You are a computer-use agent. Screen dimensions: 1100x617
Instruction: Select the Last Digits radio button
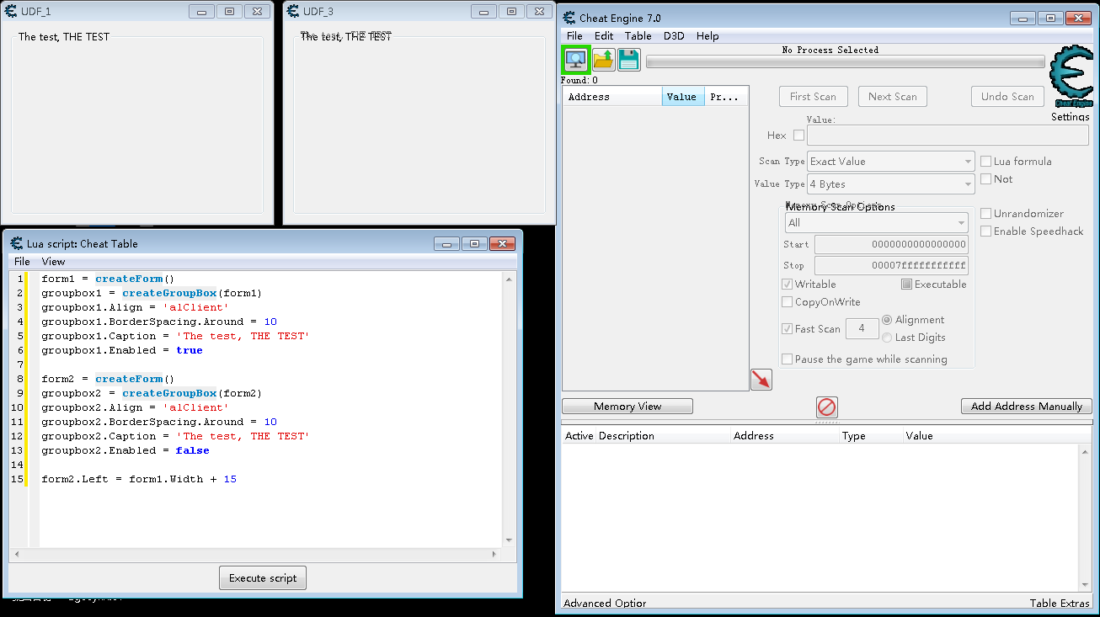pos(886,337)
